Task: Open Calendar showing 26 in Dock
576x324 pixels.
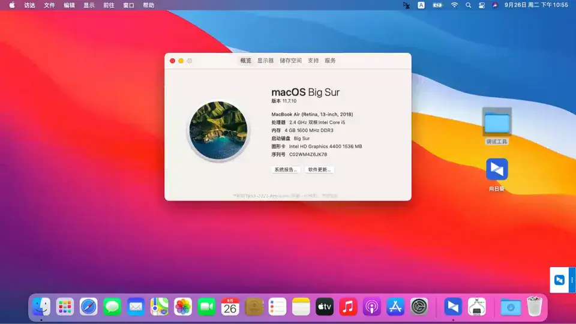Action: tap(230, 307)
